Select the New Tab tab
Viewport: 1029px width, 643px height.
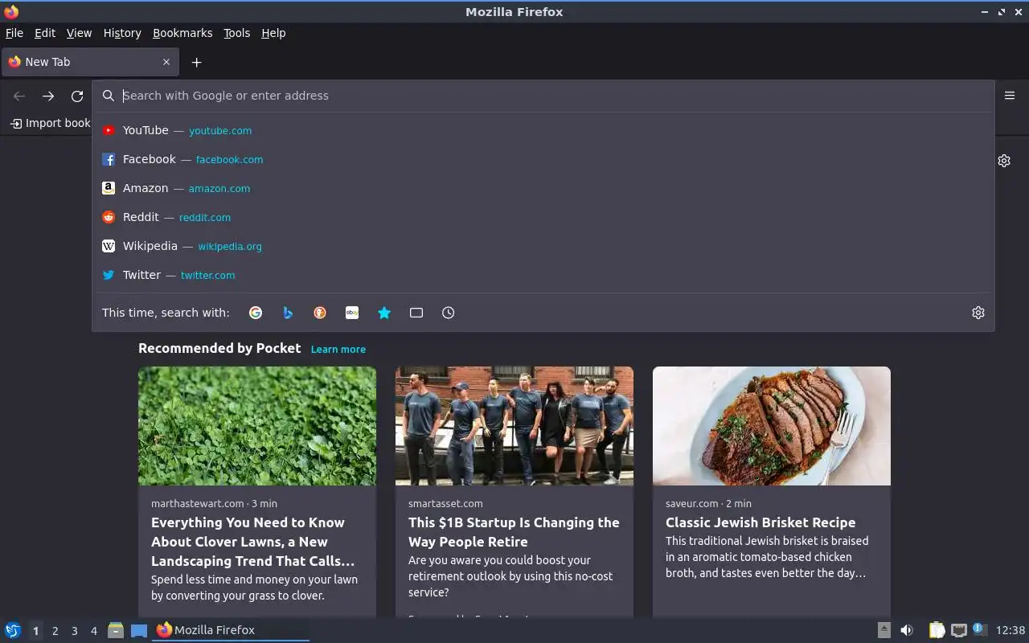pyautogui.click(x=90, y=62)
